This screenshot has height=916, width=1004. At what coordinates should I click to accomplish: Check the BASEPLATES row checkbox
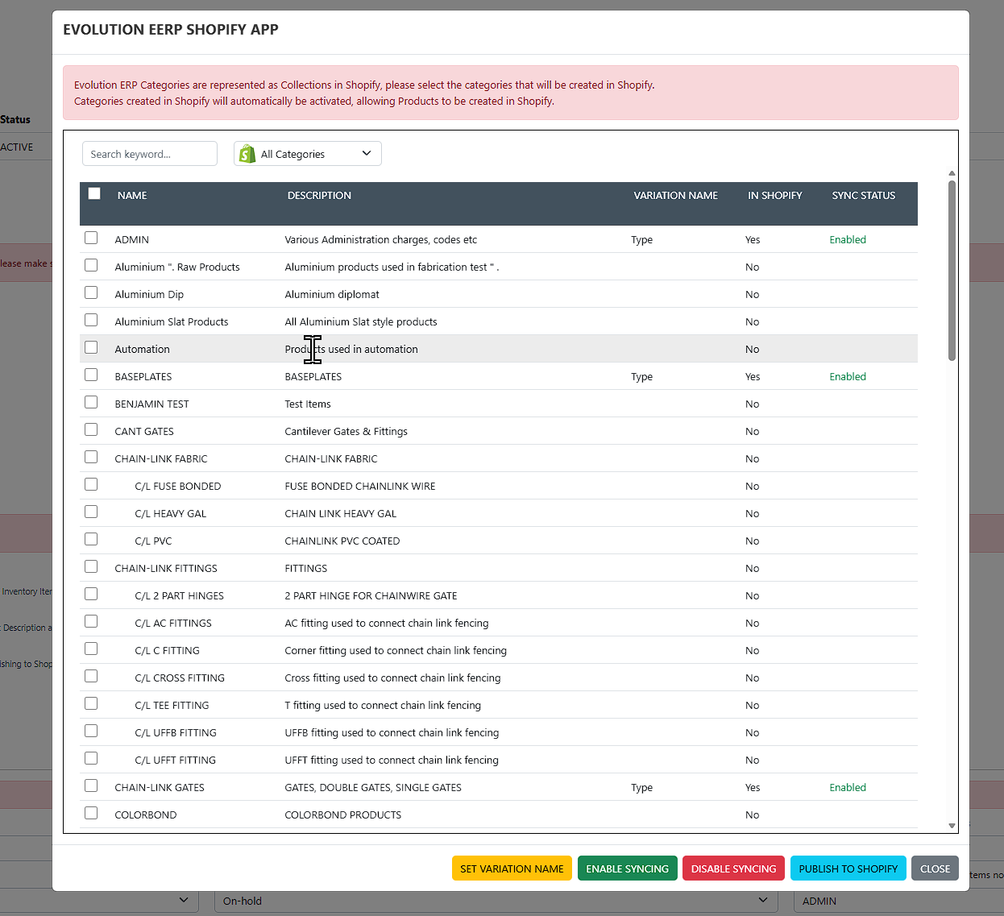[91, 375]
